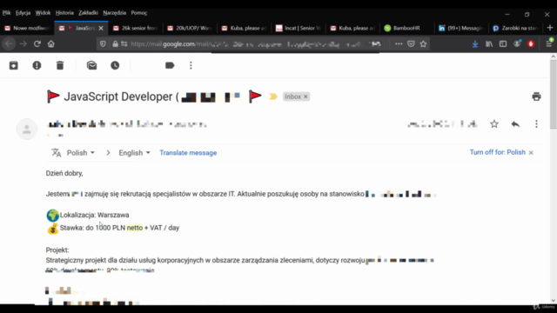
Task: Open the Edycja menu
Action: tap(23, 13)
